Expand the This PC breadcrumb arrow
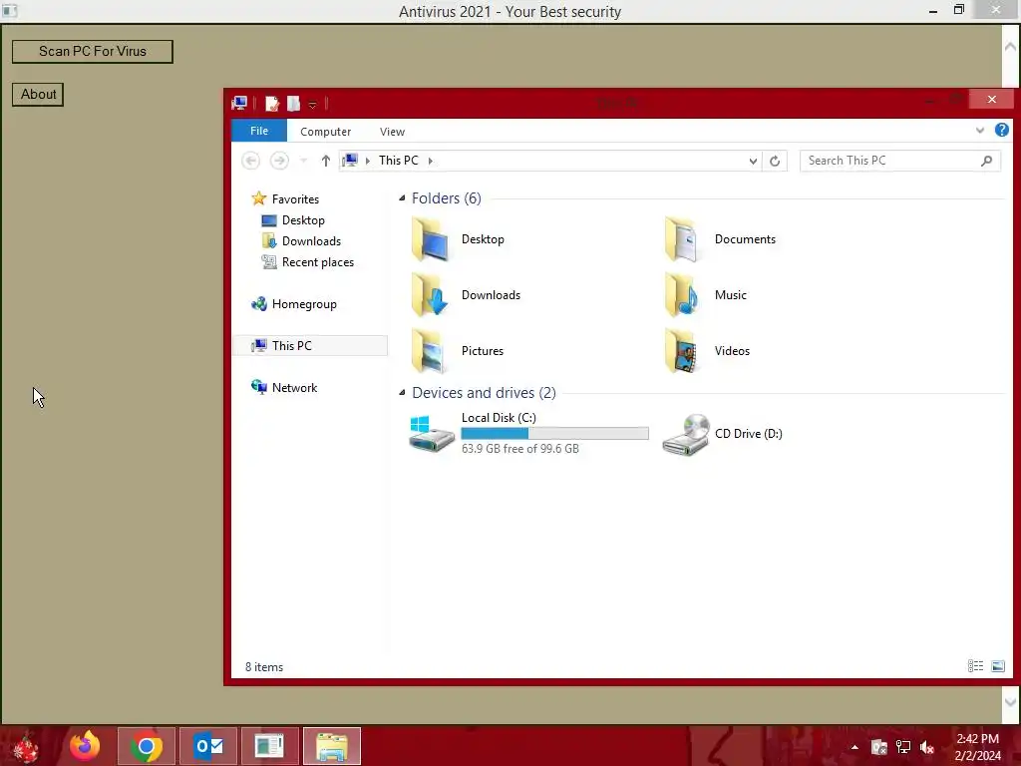Image resolution: width=1021 pixels, height=766 pixels. [431, 161]
